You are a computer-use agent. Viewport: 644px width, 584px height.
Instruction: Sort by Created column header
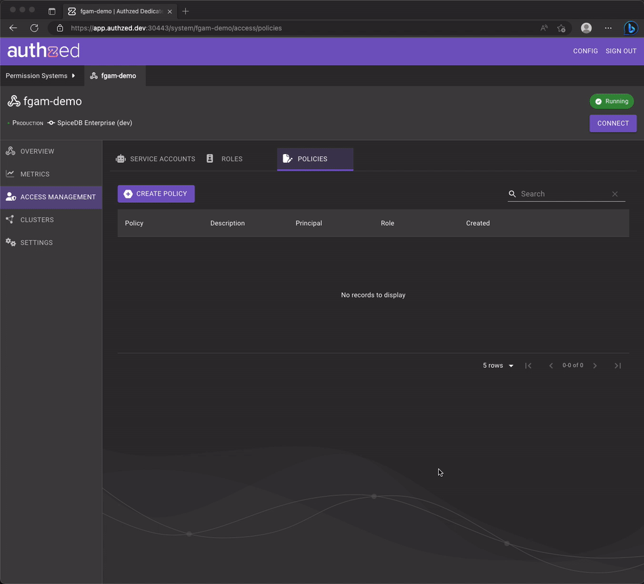[x=478, y=223]
